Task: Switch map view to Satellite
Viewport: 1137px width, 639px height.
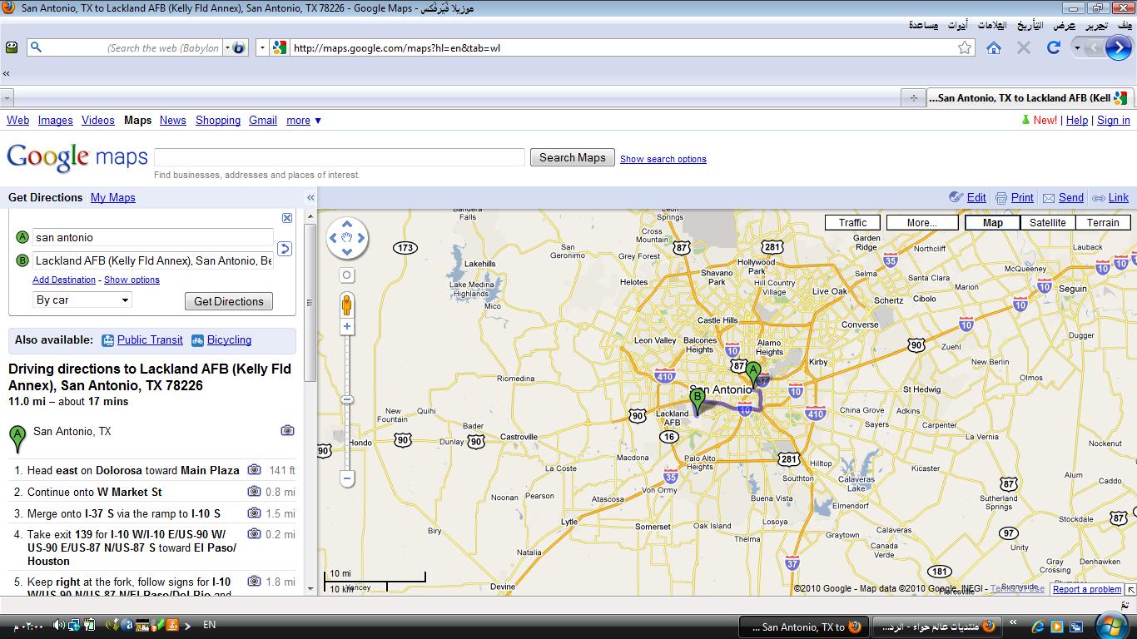Action: coord(1047,222)
